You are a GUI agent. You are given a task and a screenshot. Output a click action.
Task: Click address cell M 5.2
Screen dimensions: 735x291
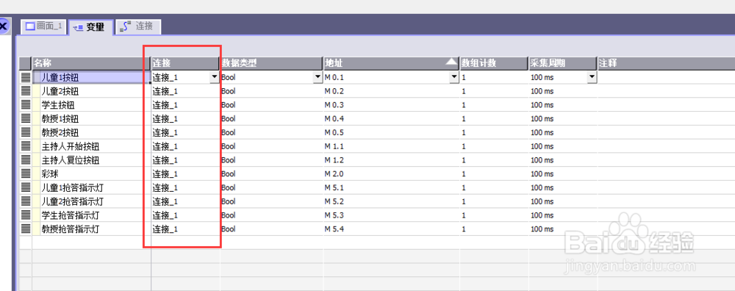392,201
